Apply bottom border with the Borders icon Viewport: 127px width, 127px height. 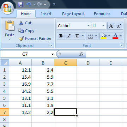91,36
